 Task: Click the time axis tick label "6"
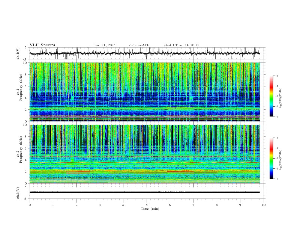click(170, 205)
